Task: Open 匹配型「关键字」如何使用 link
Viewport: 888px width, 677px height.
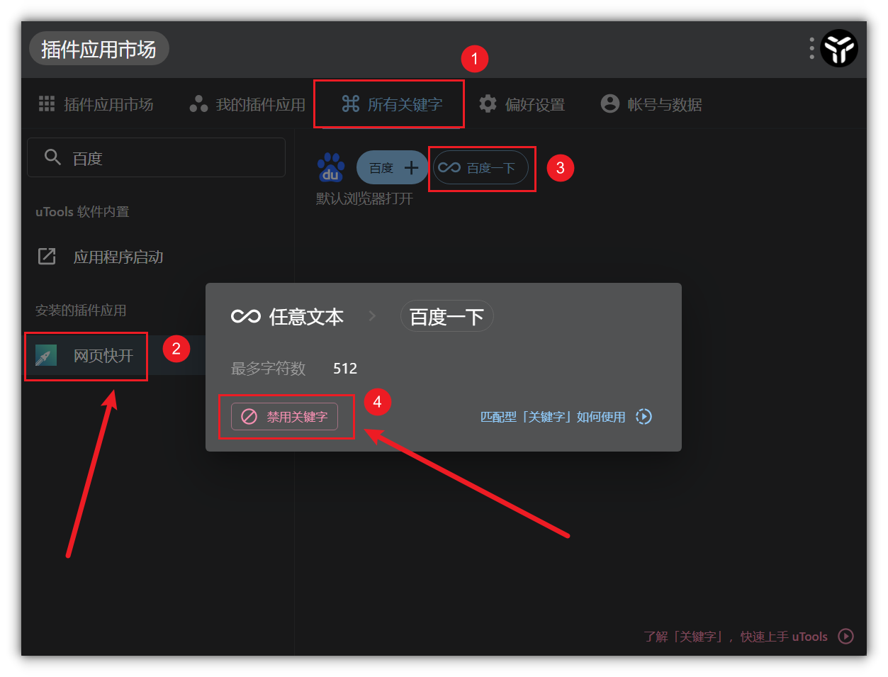Action: click(x=553, y=417)
